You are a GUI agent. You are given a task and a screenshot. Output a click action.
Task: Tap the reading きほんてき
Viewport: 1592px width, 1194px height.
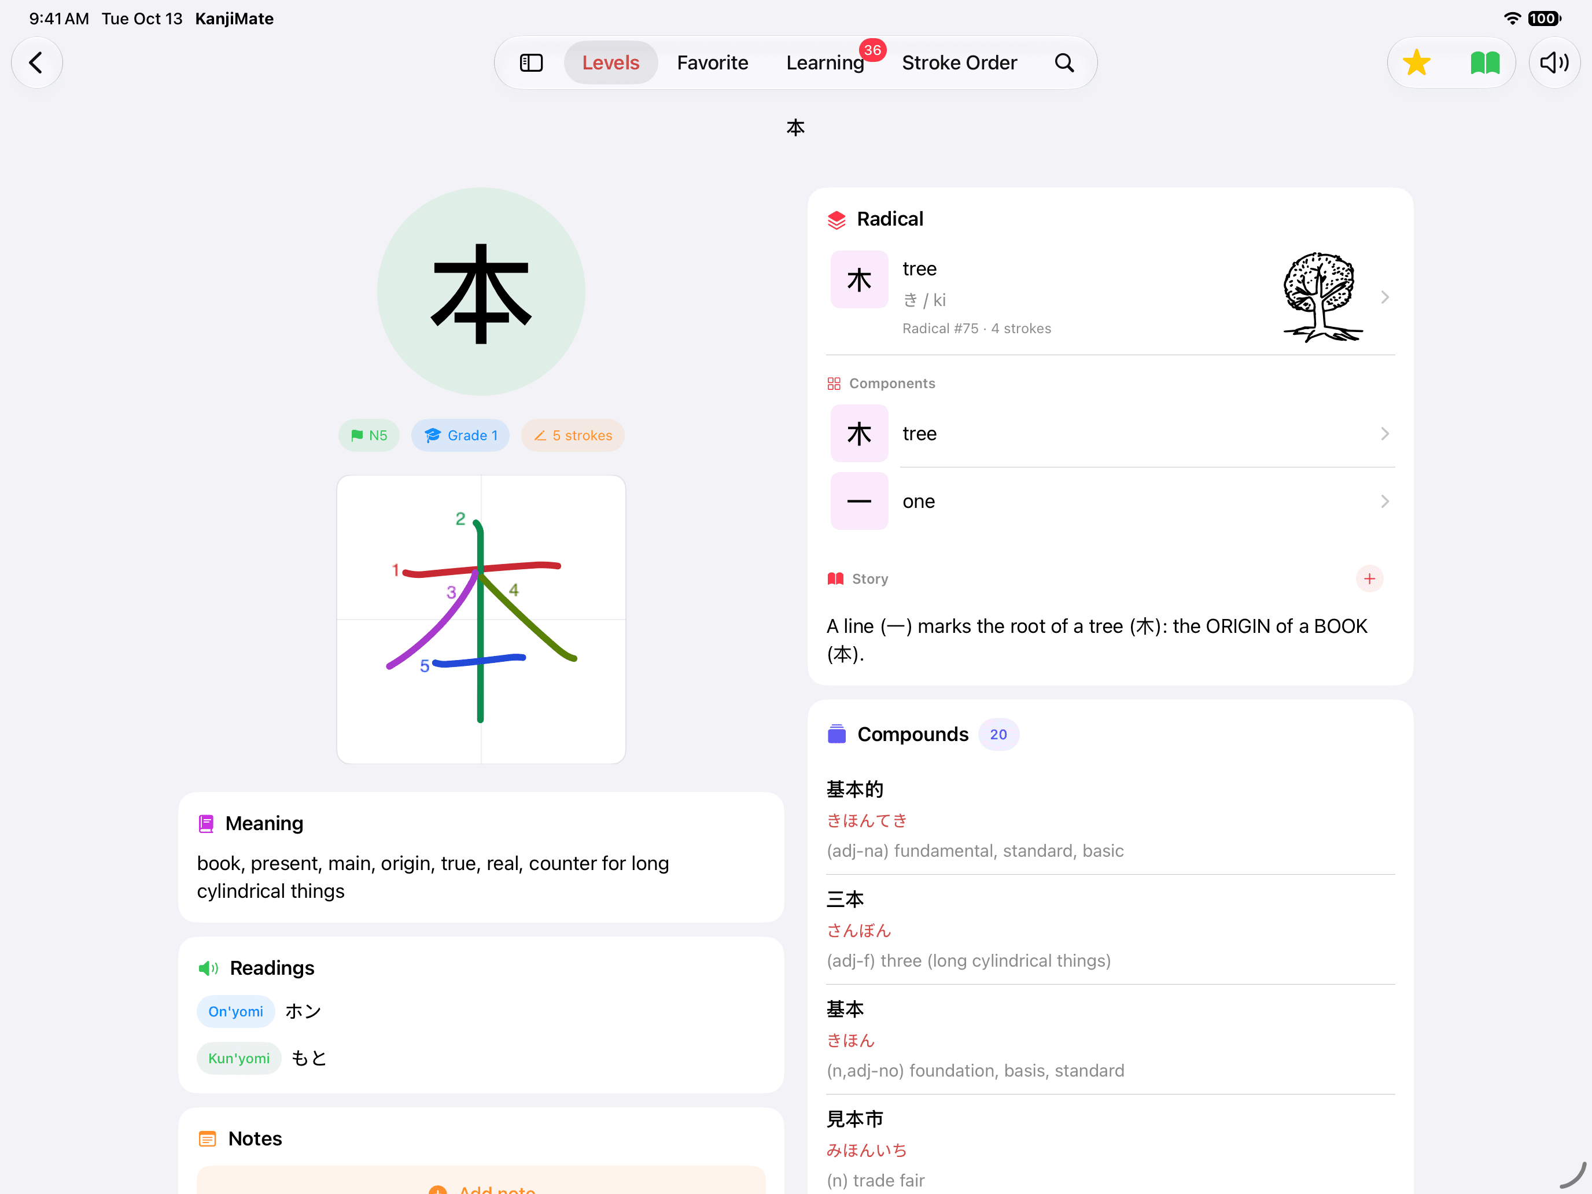(x=867, y=820)
